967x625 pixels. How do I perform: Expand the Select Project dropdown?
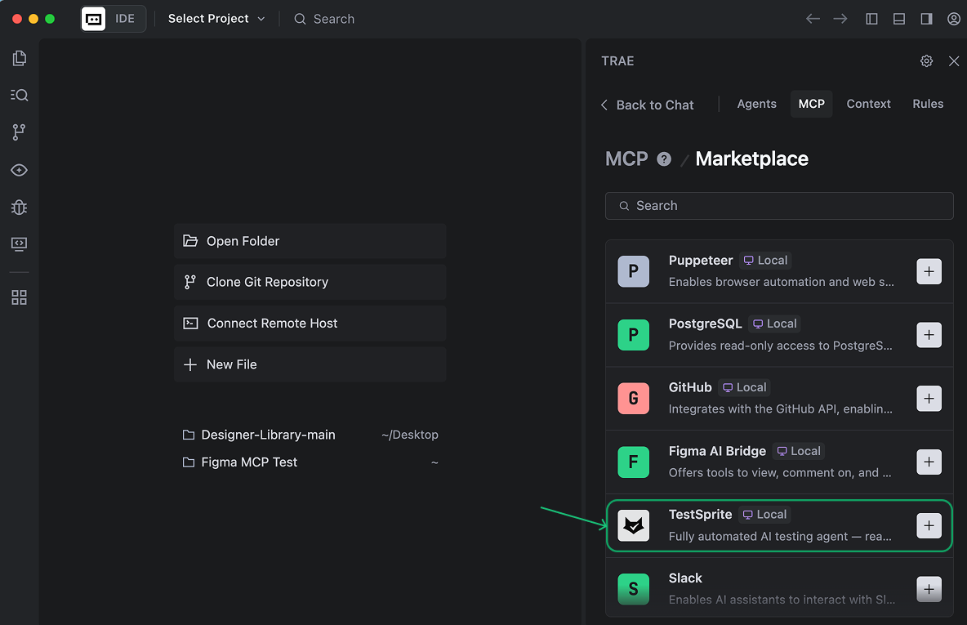coord(216,19)
